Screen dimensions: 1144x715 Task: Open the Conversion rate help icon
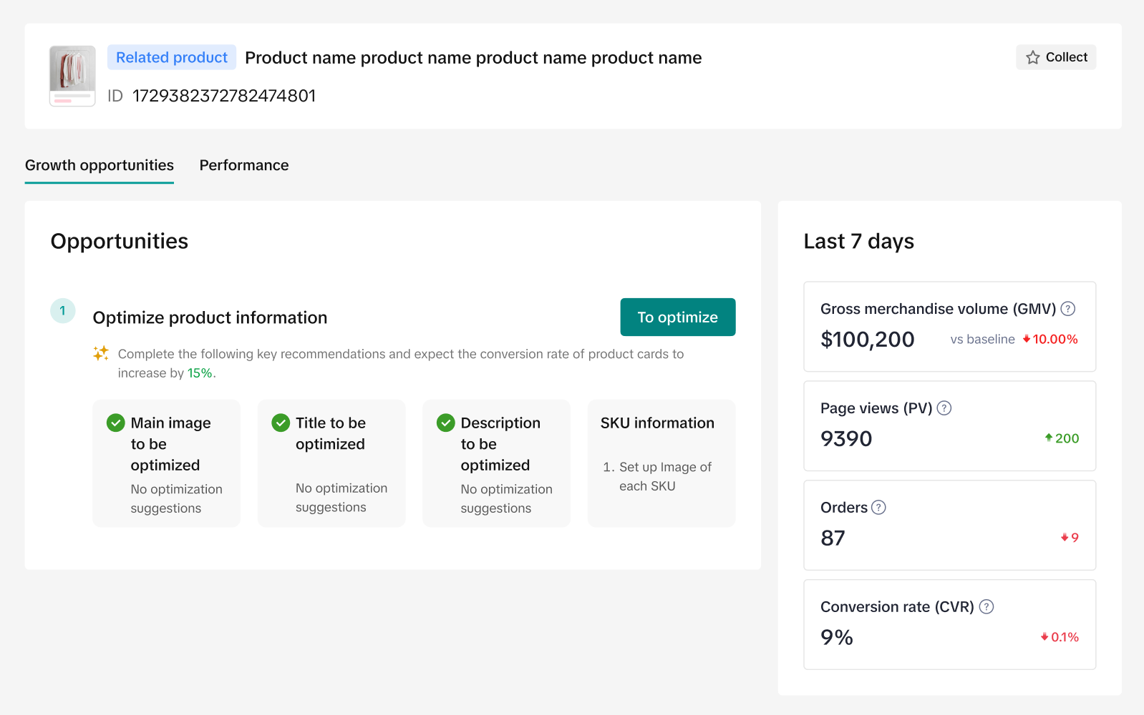point(986,607)
